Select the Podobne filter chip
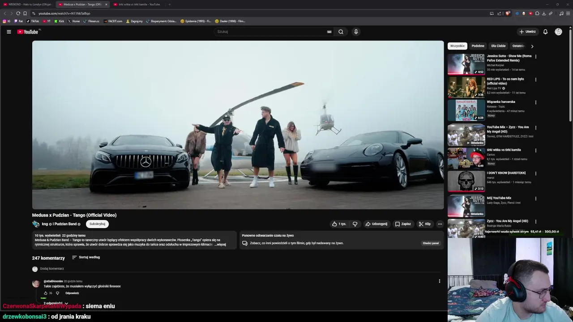Screen dimensions: 573x322 pyautogui.click(x=478, y=46)
